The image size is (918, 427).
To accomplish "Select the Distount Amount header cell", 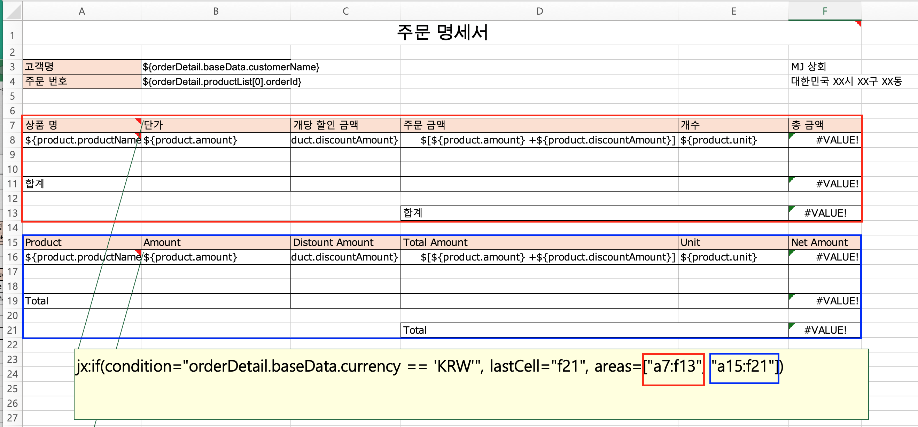I will pyautogui.click(x=346, y=242).
